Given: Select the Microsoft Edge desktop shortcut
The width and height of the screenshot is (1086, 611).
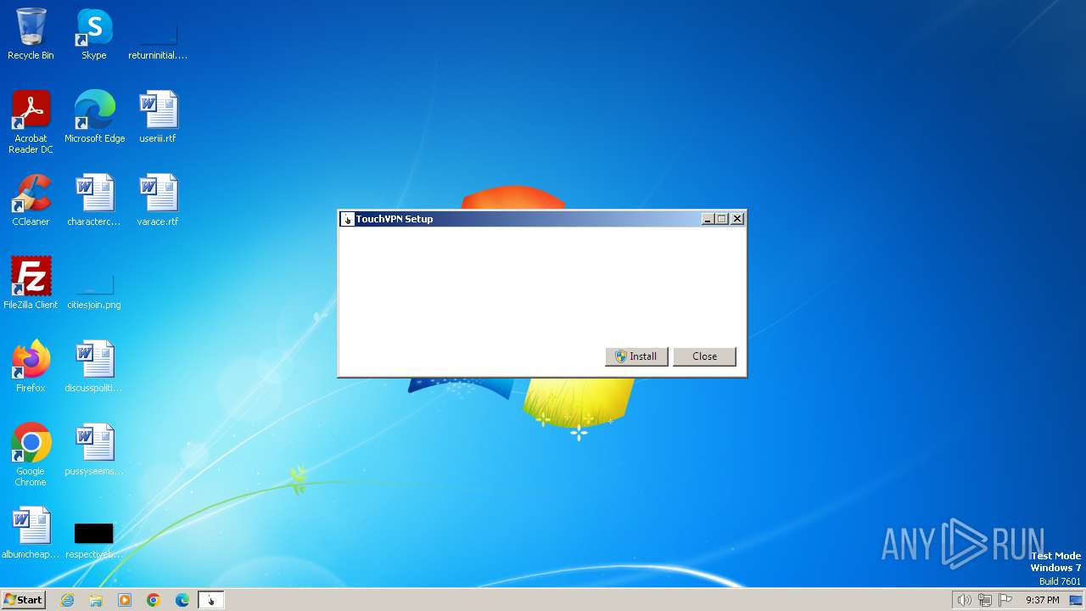Looking at the screenshot, I should pyautogui.click(x=94, y=117).
